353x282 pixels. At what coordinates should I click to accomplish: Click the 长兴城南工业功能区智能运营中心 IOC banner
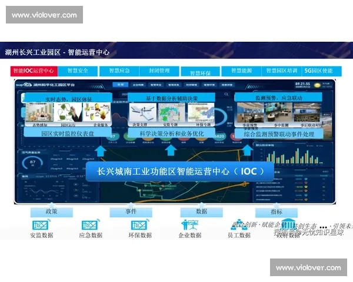179,172
